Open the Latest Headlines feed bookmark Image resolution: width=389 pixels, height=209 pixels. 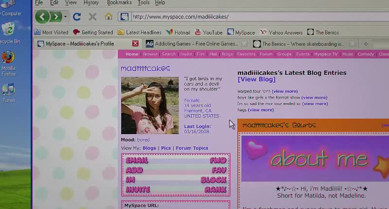(140, 32)
